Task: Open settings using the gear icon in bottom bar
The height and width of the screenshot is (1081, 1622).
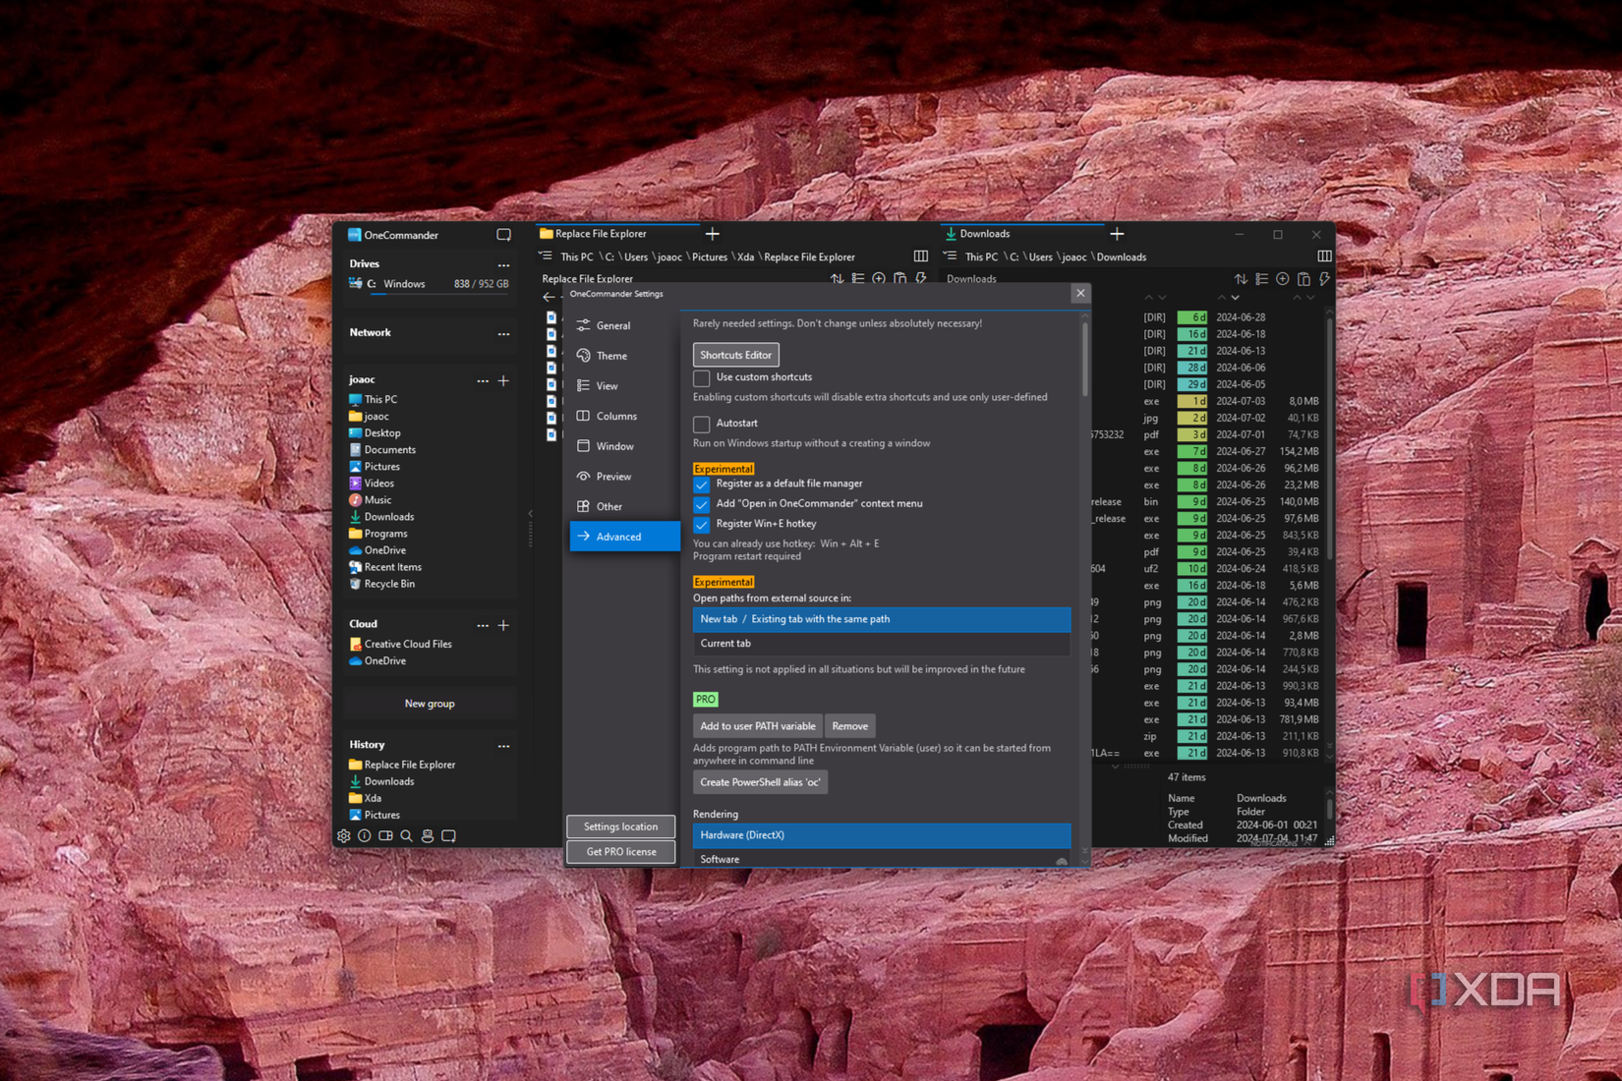Action: 343,835
